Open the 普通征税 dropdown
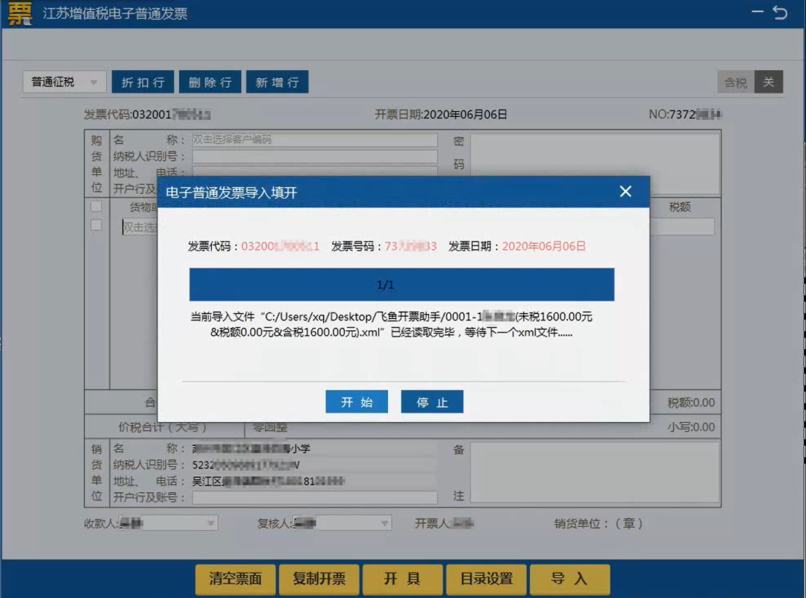 tap(64, 82)
